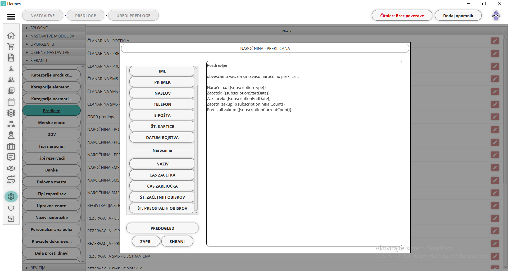
Task: Open the documents sidebar icon
Action: 11,58
